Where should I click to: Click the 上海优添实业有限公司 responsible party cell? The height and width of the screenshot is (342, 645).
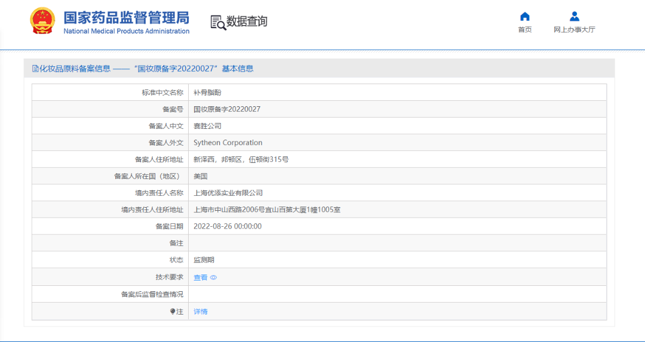tap(228, 193)
